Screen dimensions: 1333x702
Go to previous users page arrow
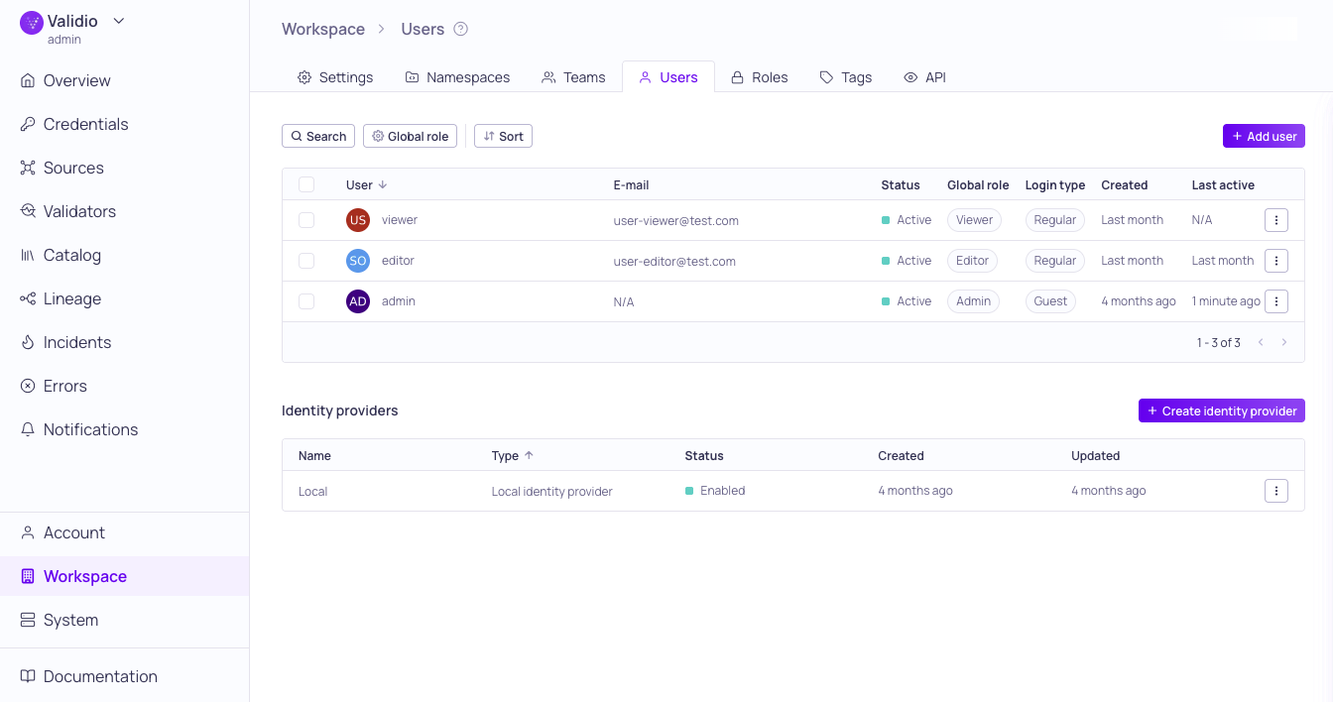(x=1261, y=342)
